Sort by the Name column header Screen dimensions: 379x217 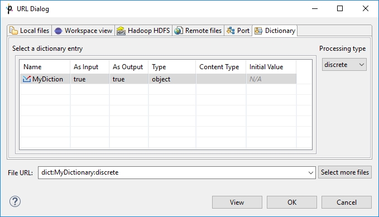click(x=45, y=67)
